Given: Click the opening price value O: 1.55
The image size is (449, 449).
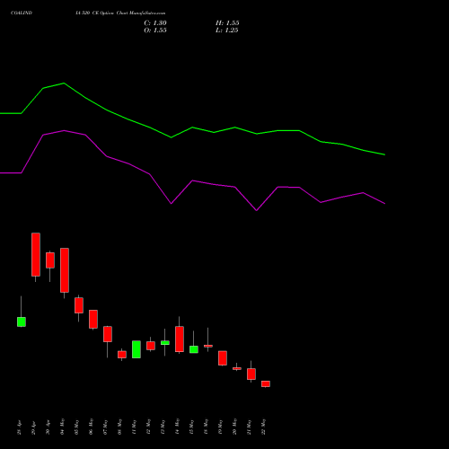Looking at the screenshot, I should (x=155, y=31).
